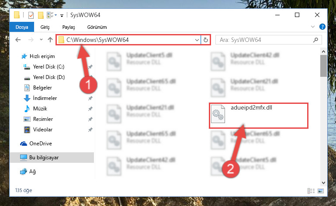Expand the ribbon with the chevron
336x206 pixels.
coord(313,27)
